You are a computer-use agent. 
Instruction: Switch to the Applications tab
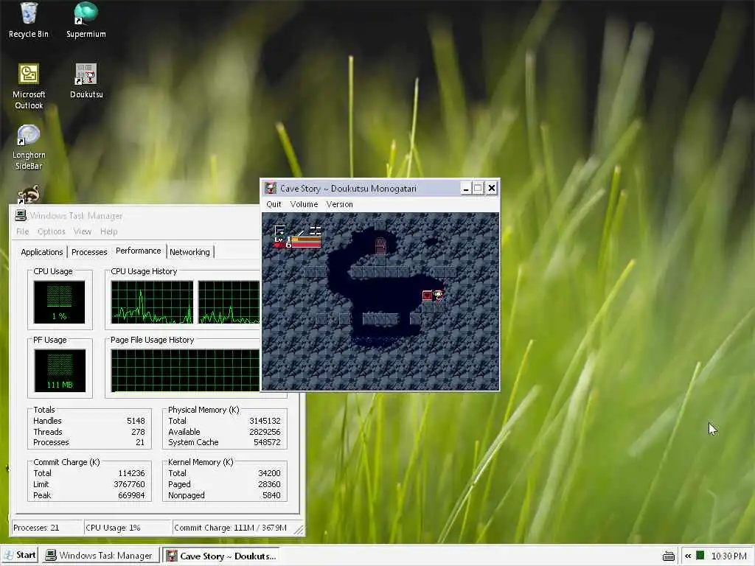pyautogui.click(x=42, y=252)
